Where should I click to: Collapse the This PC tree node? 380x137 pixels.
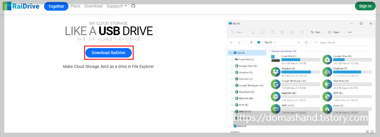230,53
